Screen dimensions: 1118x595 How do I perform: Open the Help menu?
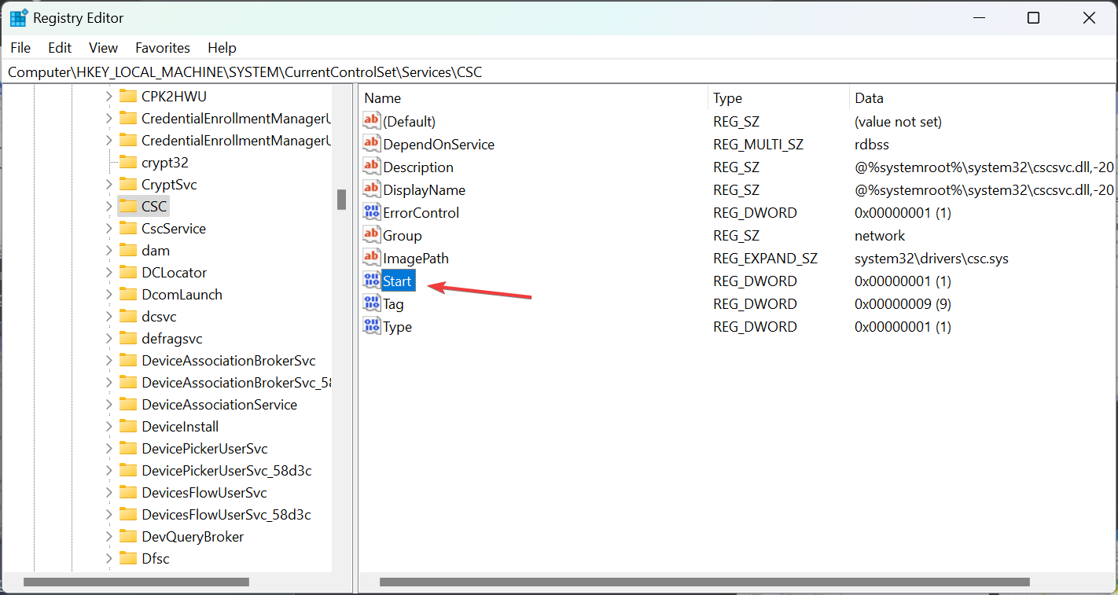coord(222,47)
